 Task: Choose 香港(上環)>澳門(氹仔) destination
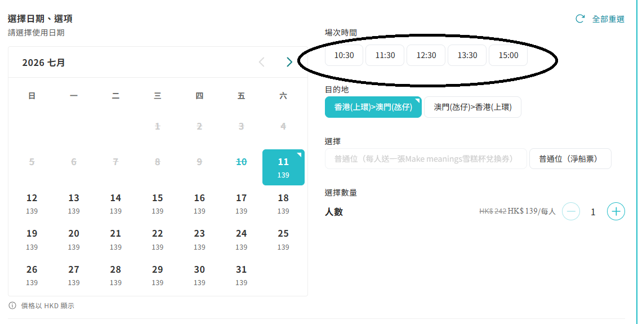tap(373, 107)
